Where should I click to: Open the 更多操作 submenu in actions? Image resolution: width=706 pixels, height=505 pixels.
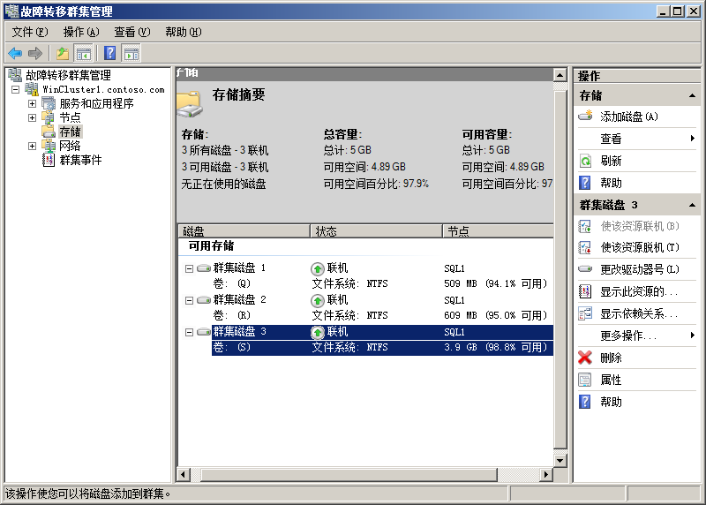(x=693, y=335)
